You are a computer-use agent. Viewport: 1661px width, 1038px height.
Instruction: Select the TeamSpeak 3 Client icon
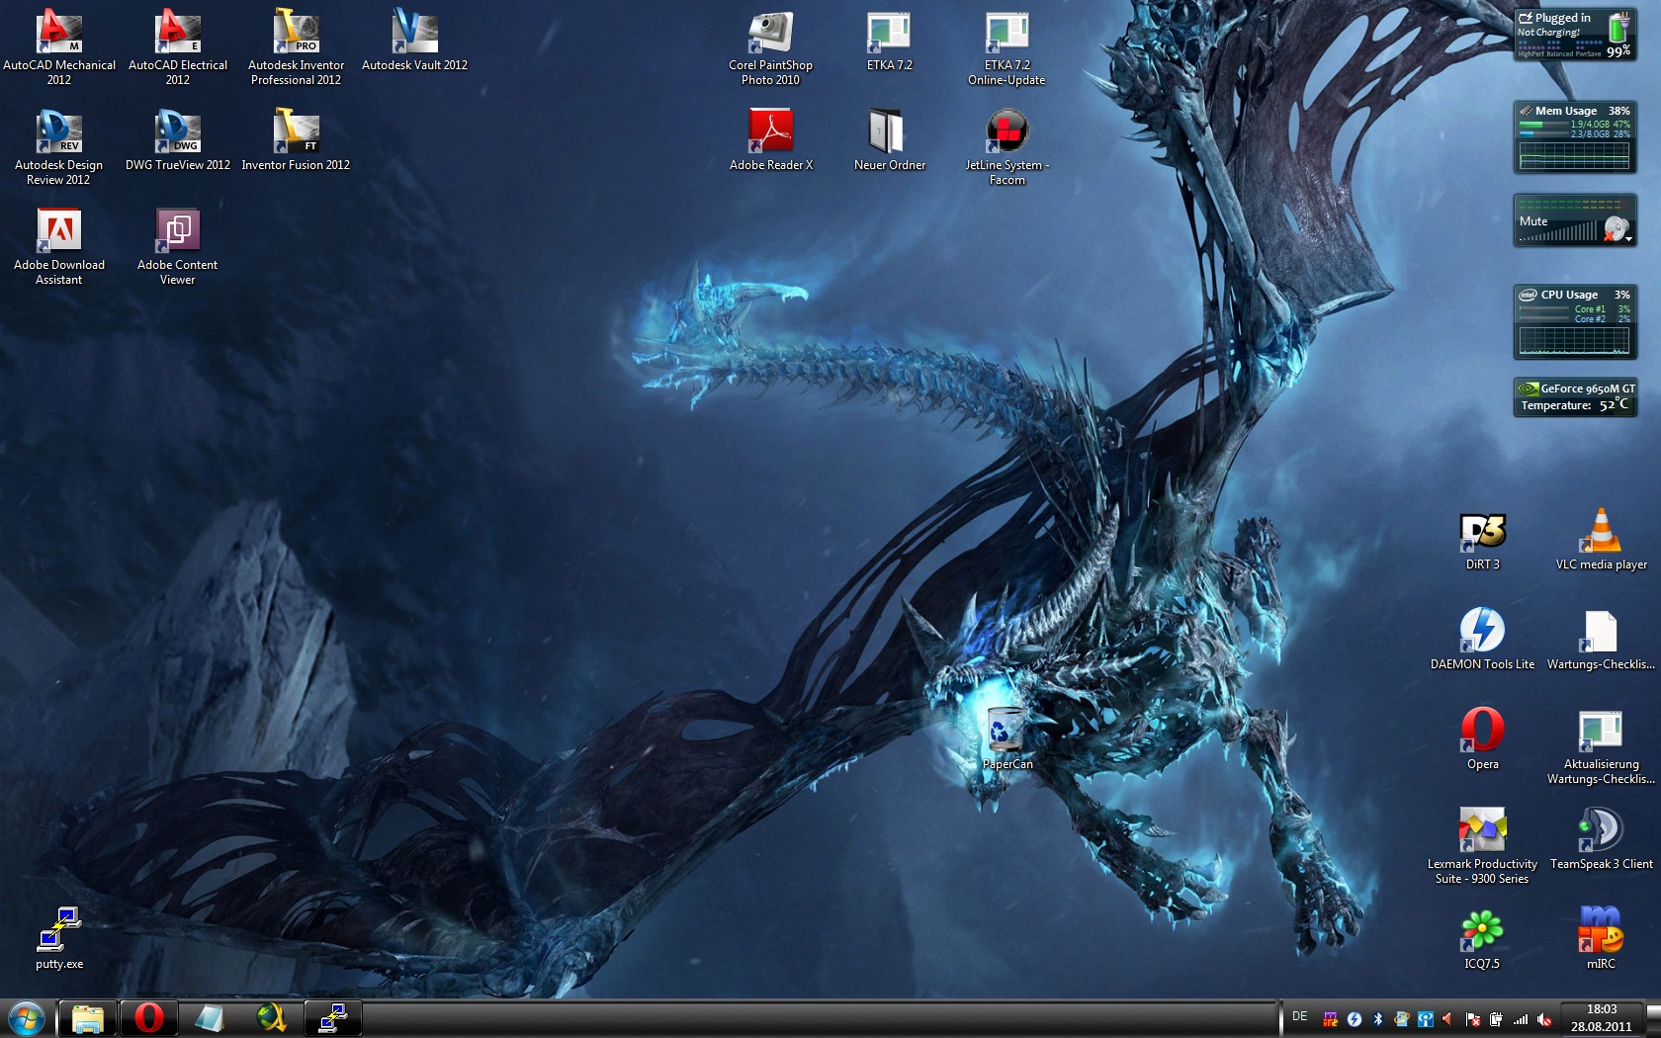(1601, 838)
